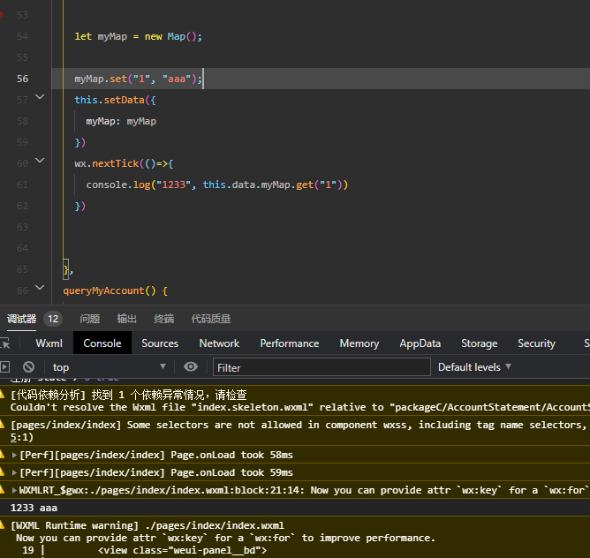Expand the Page.onLoad took 58ms entry
Screen dimensions: 590x558
pos(14,455)
